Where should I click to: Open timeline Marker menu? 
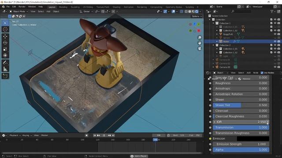[45, 136]
